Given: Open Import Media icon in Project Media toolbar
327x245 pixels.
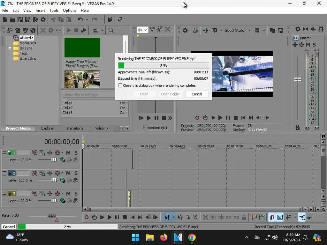Looking at the screenshot, I should 10,30.
